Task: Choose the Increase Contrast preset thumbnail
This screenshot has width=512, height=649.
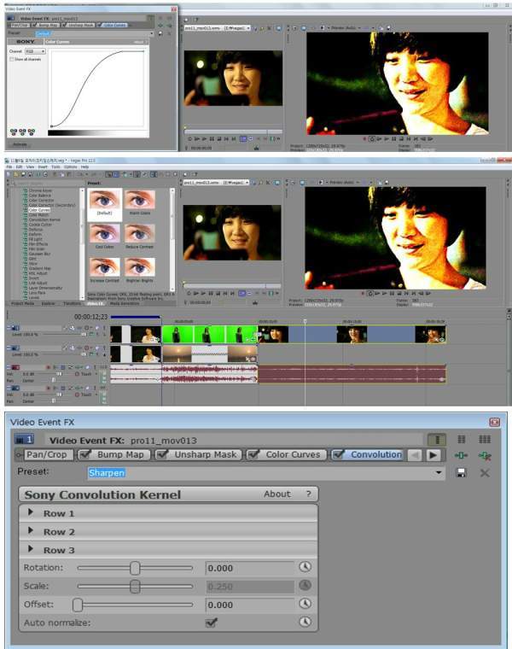Action: 105,269
